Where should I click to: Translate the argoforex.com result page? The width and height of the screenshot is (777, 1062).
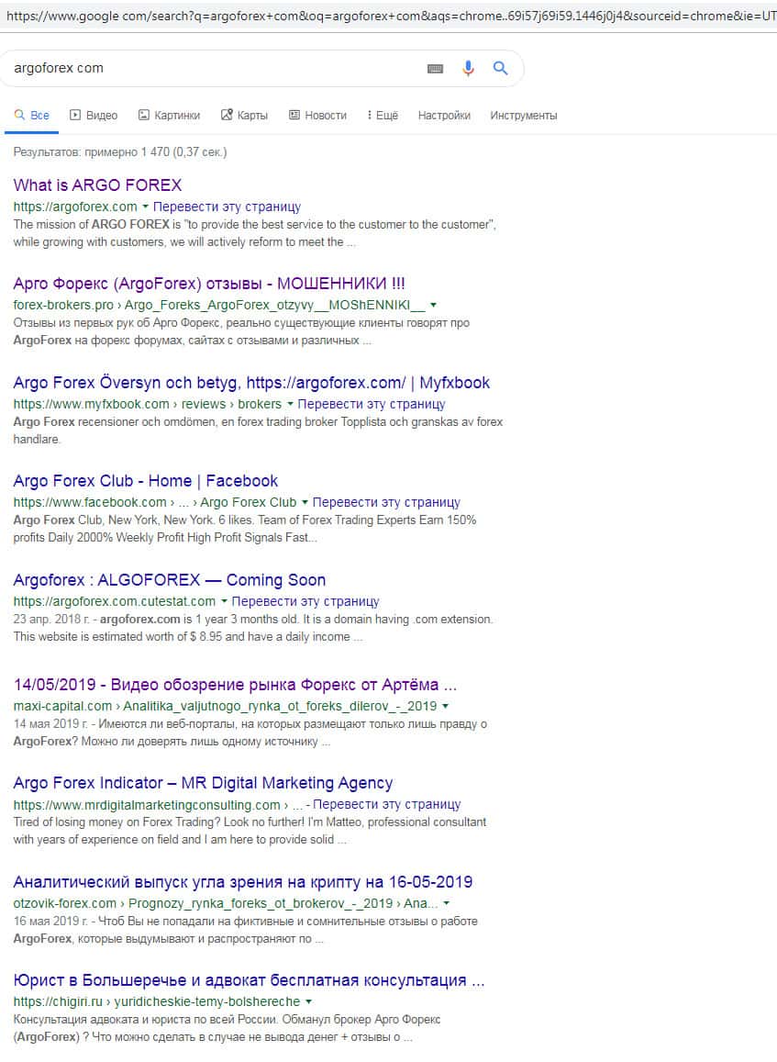(227, 207)
